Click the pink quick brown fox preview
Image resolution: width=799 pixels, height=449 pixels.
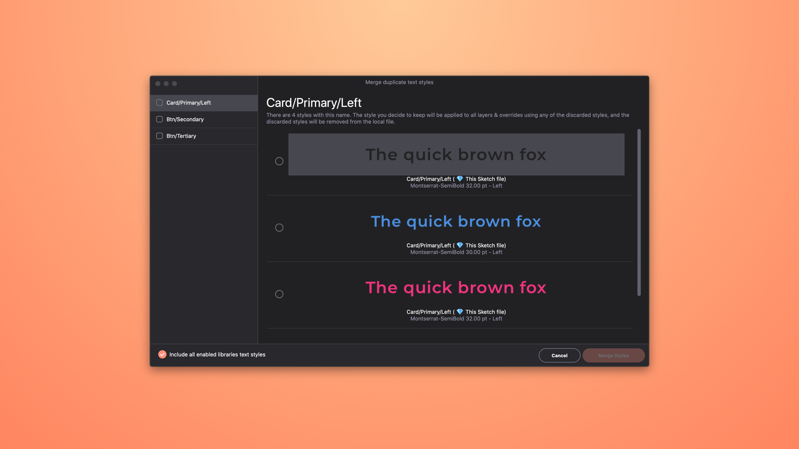pyautogui.click(x=456, y=288)
